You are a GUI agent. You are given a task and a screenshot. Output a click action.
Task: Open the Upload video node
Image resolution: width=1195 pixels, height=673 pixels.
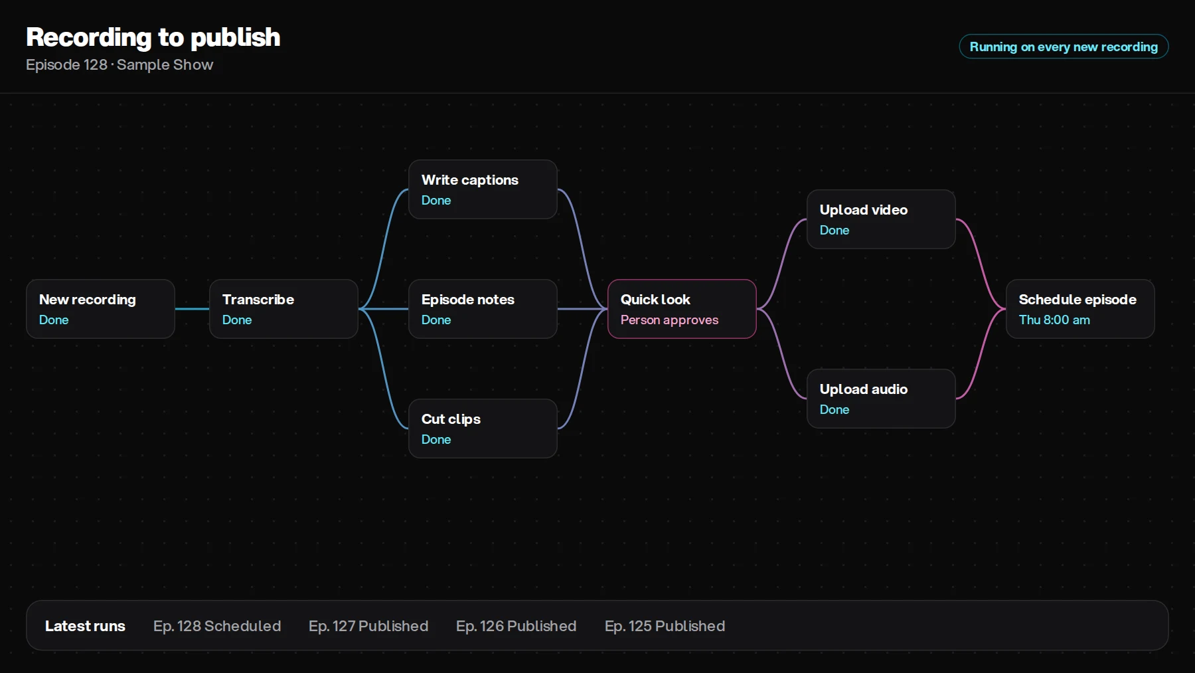[x=881, y=219]
